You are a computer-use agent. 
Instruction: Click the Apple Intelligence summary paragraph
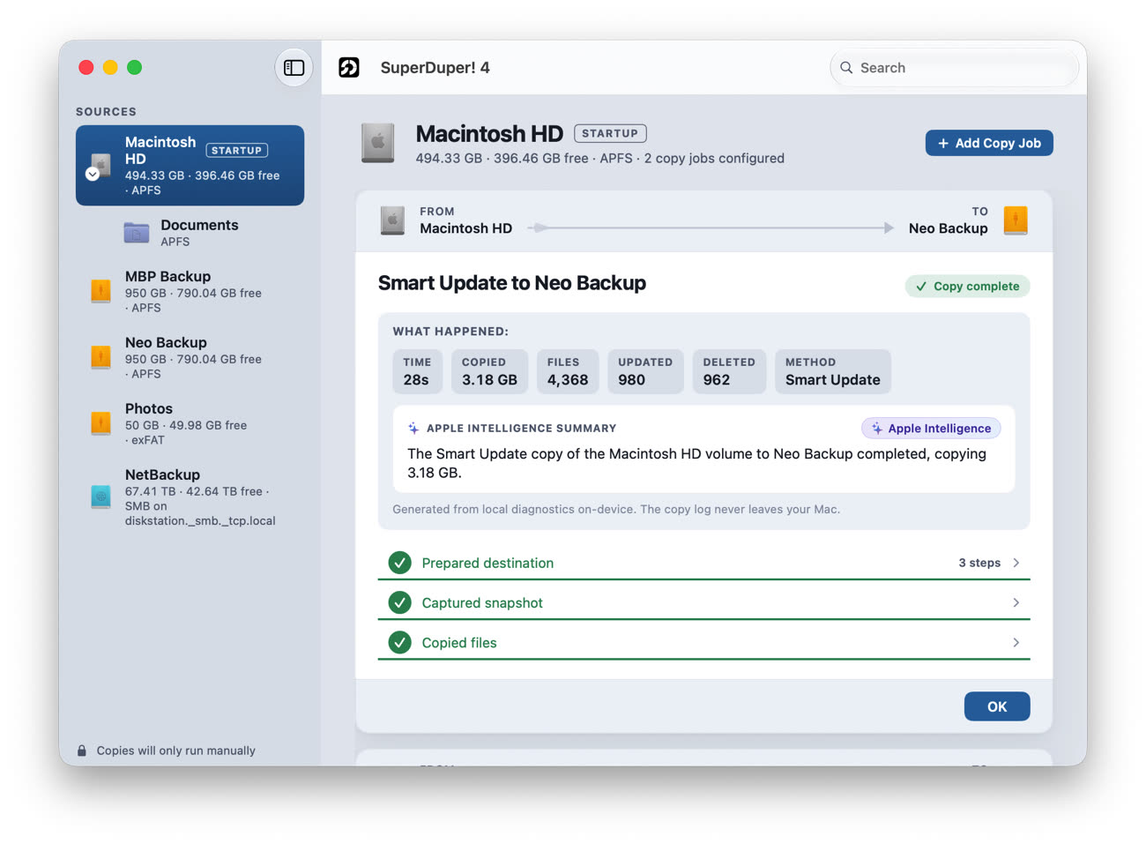click(696, 463)
